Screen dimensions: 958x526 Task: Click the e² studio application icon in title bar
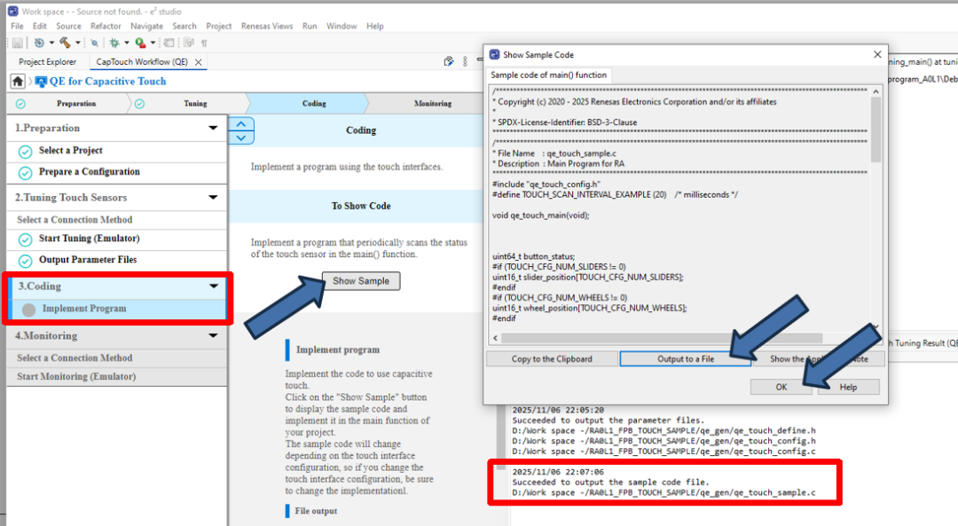pyautogui.click(x=12, y=11)
